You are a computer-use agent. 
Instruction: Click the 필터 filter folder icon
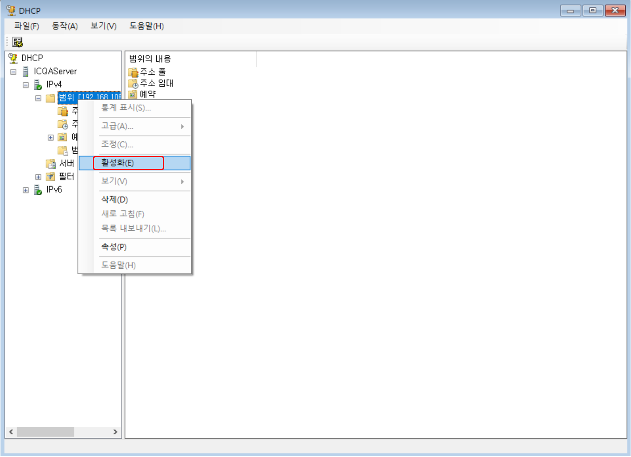(x=51, y=176)
